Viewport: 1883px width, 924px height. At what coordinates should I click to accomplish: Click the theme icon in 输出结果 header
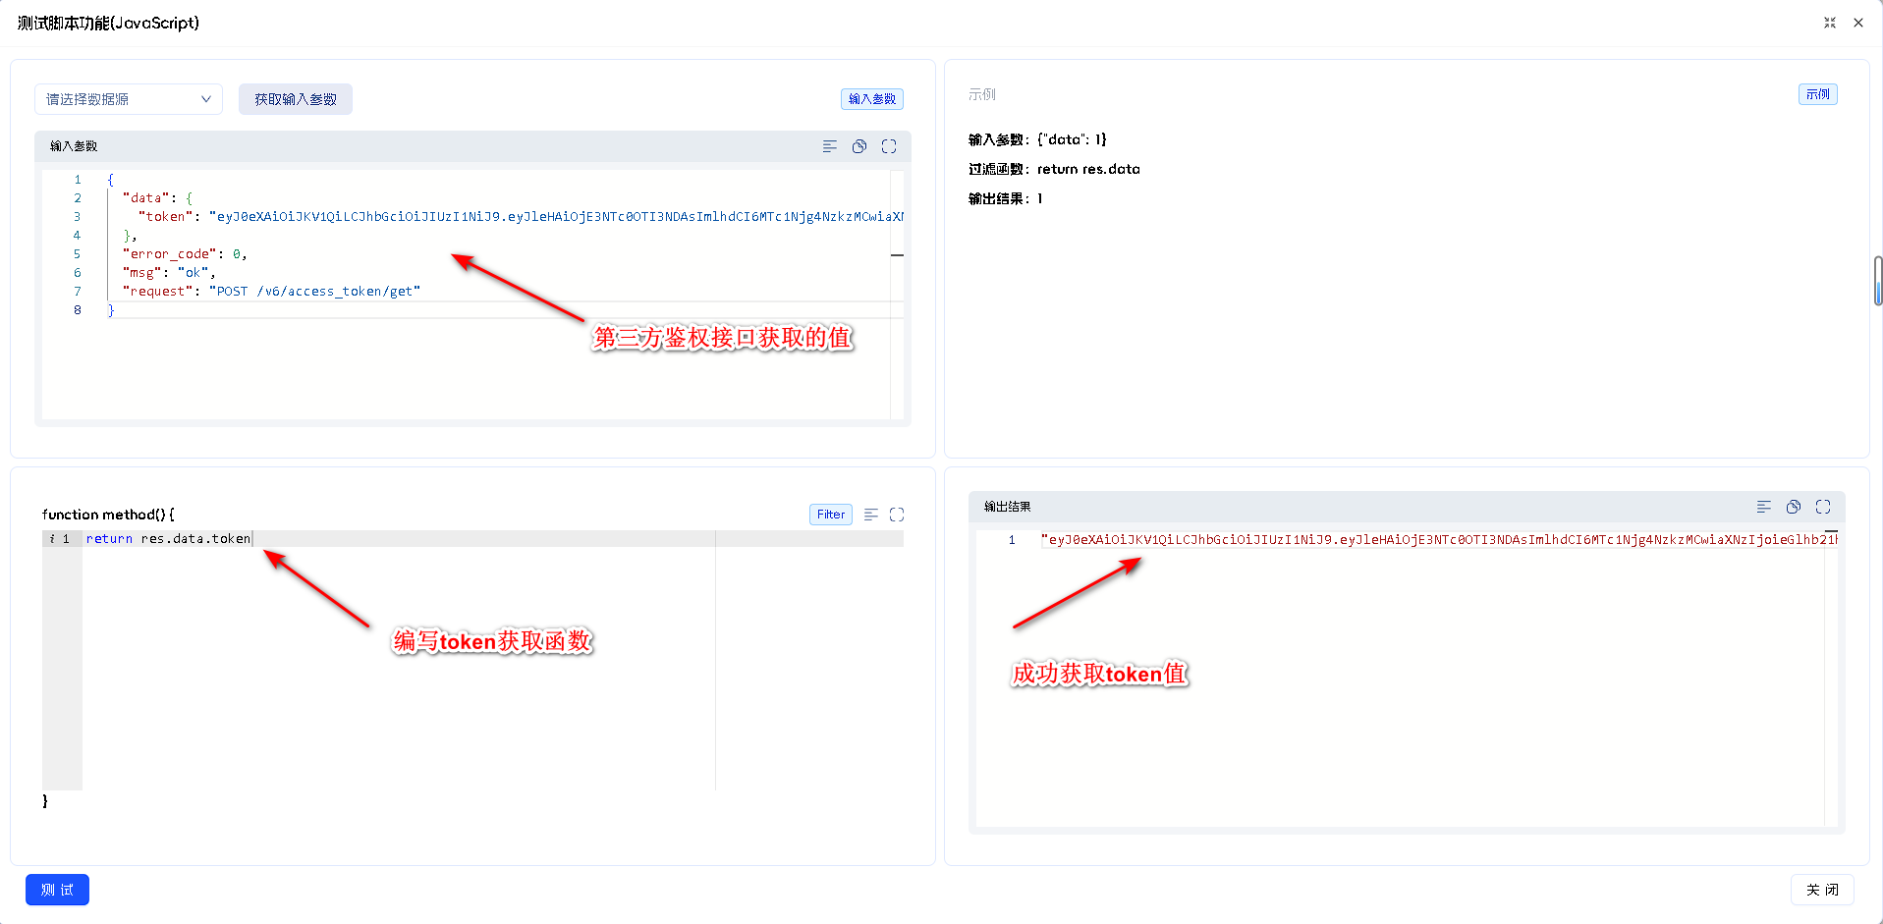click(x=1794, y=507)
